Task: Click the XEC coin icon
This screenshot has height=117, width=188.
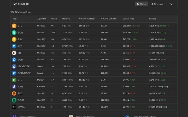Action: pyautogui.click(x=14, y=46)
